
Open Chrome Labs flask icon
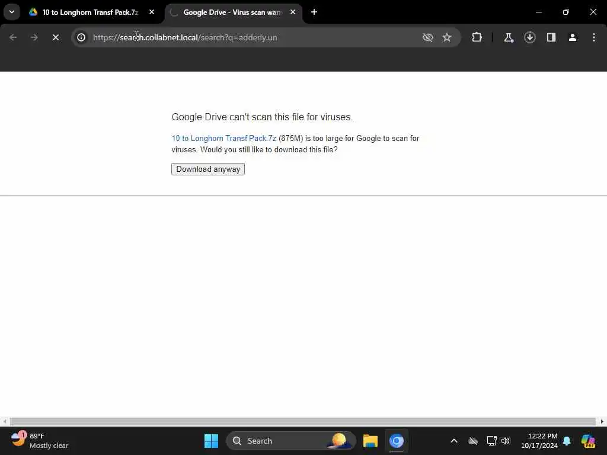click(x=508, y=37)
